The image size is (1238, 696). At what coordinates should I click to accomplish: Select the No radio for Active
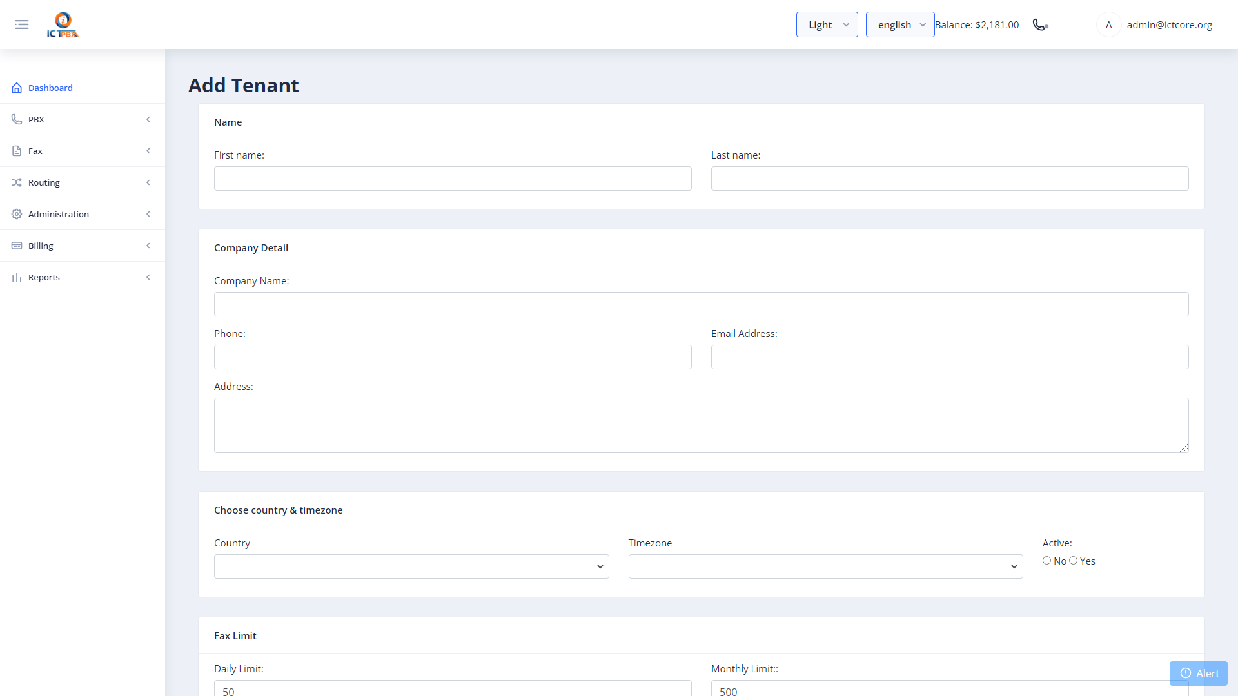pos(1046,561)
